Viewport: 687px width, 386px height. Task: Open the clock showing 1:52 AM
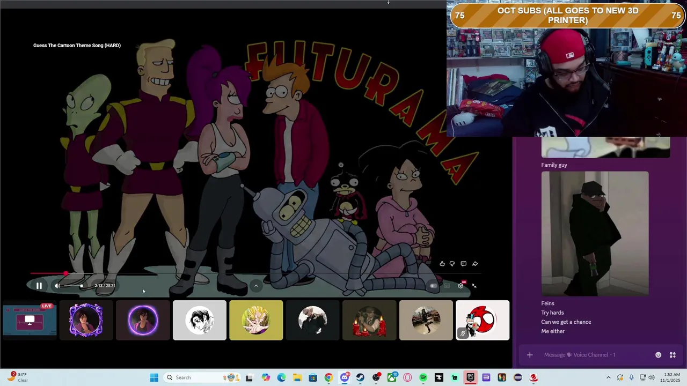(x=671, y=377)
